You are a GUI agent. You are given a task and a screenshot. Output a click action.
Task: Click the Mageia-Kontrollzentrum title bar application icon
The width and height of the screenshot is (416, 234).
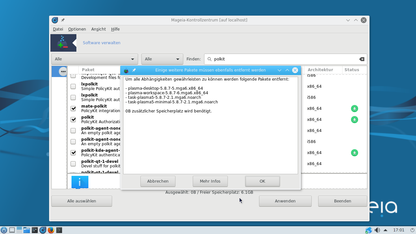55,20
